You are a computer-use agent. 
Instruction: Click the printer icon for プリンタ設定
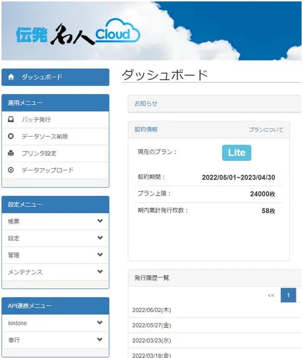(x=11, y=153)
